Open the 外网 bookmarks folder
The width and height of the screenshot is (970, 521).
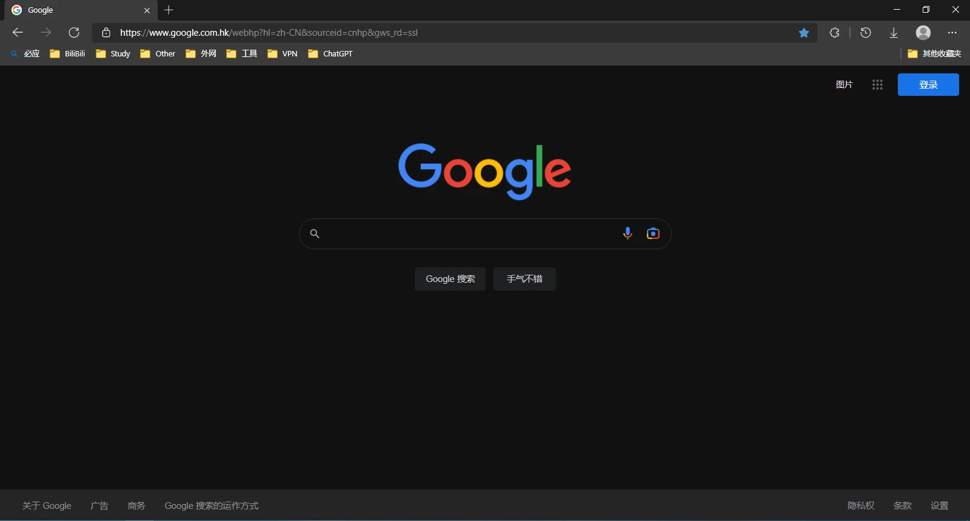tap(201, 54)
